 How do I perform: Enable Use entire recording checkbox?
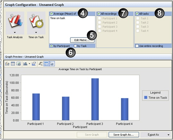coord(137,46)
